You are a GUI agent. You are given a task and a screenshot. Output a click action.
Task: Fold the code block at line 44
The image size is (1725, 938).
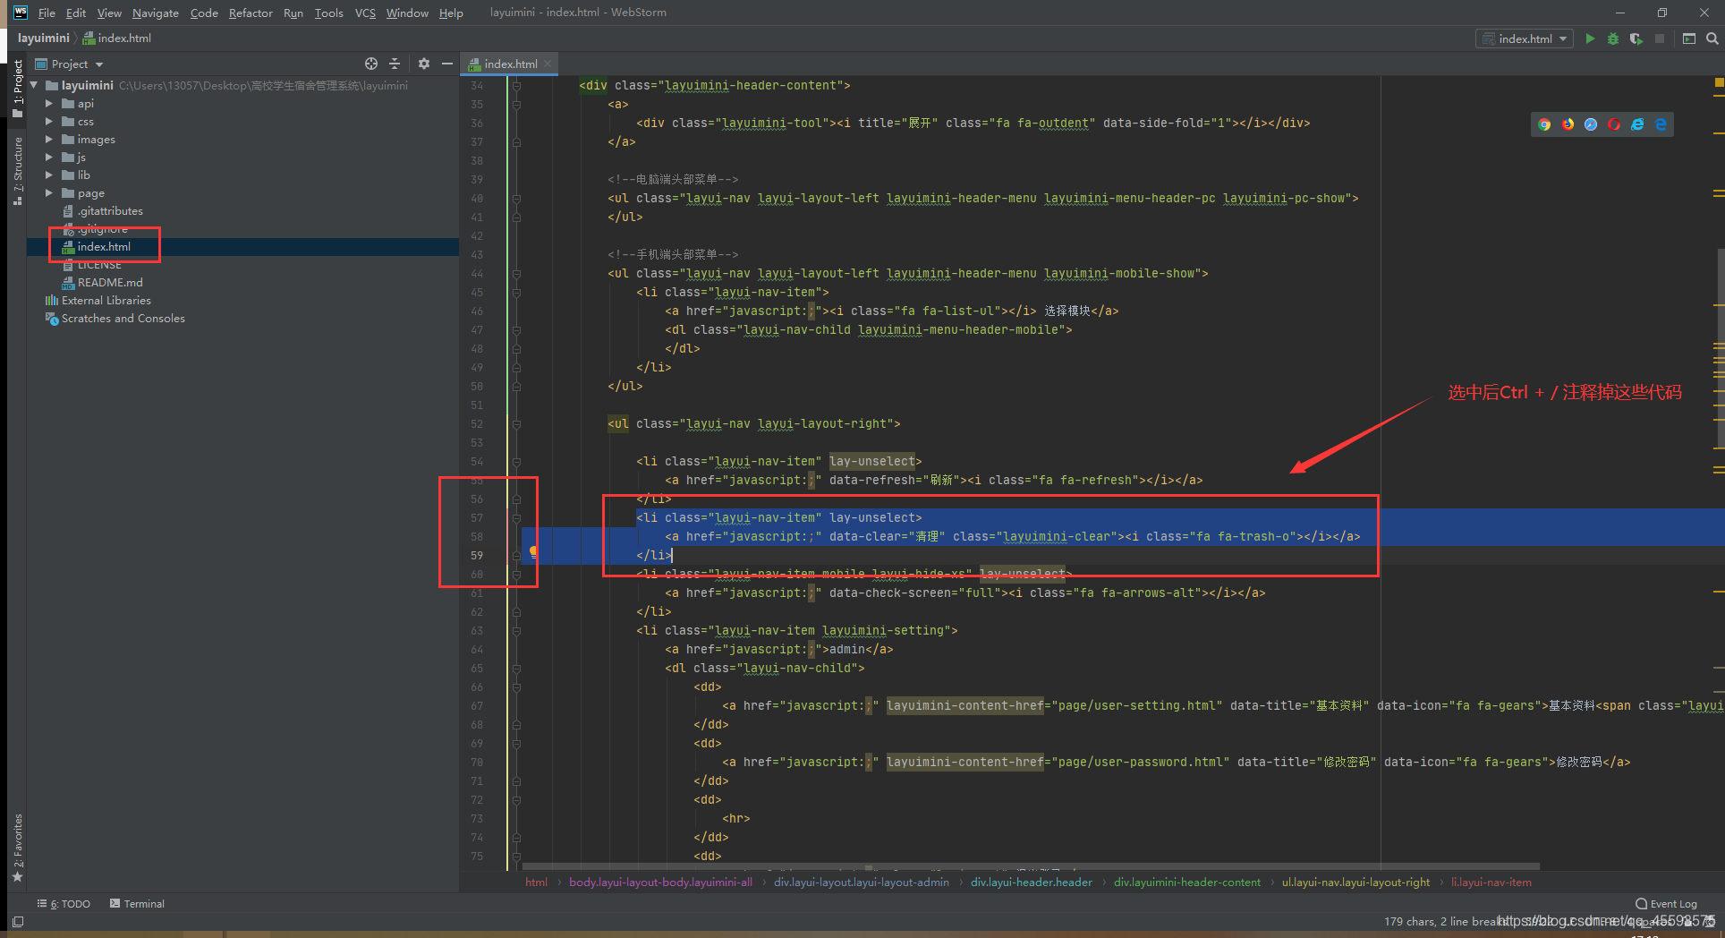(x=516, y=274)
